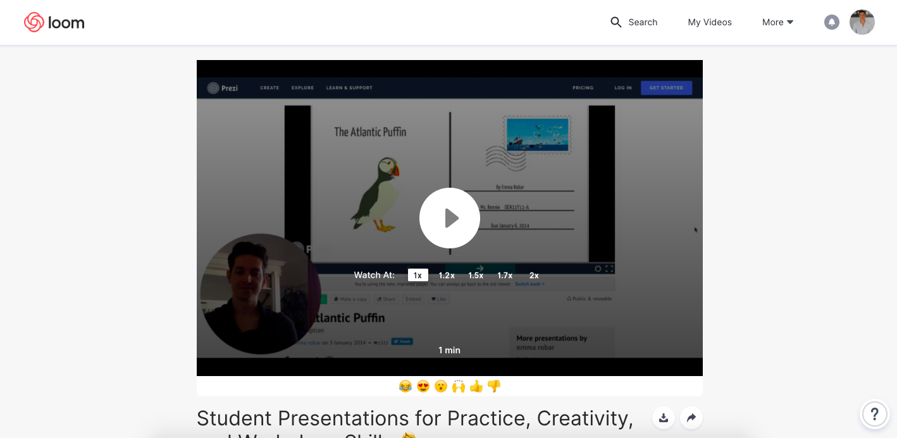
Task: React with the thumbs up emoji
Action: pos(476,386)
